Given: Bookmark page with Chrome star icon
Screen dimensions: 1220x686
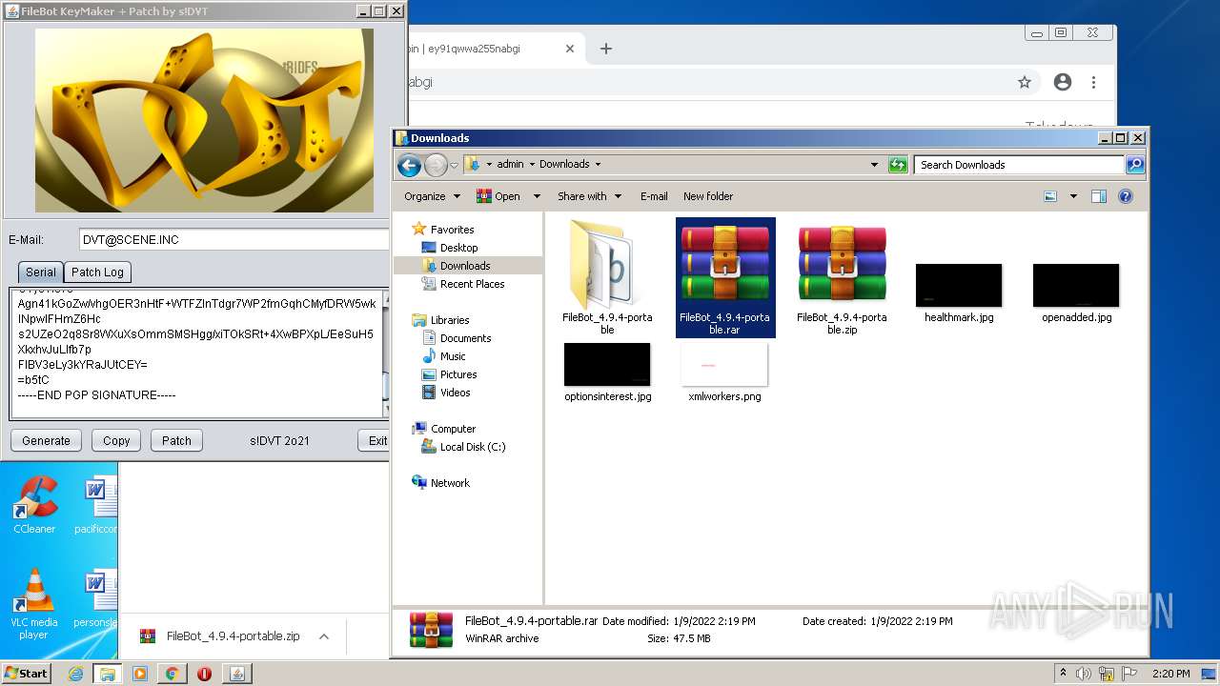Looking at the screenshot, I should click(x=1025, y=82).
